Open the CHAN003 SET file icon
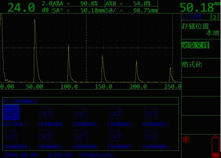This screenshot has height=158, width=221. (x=151, y=113)
